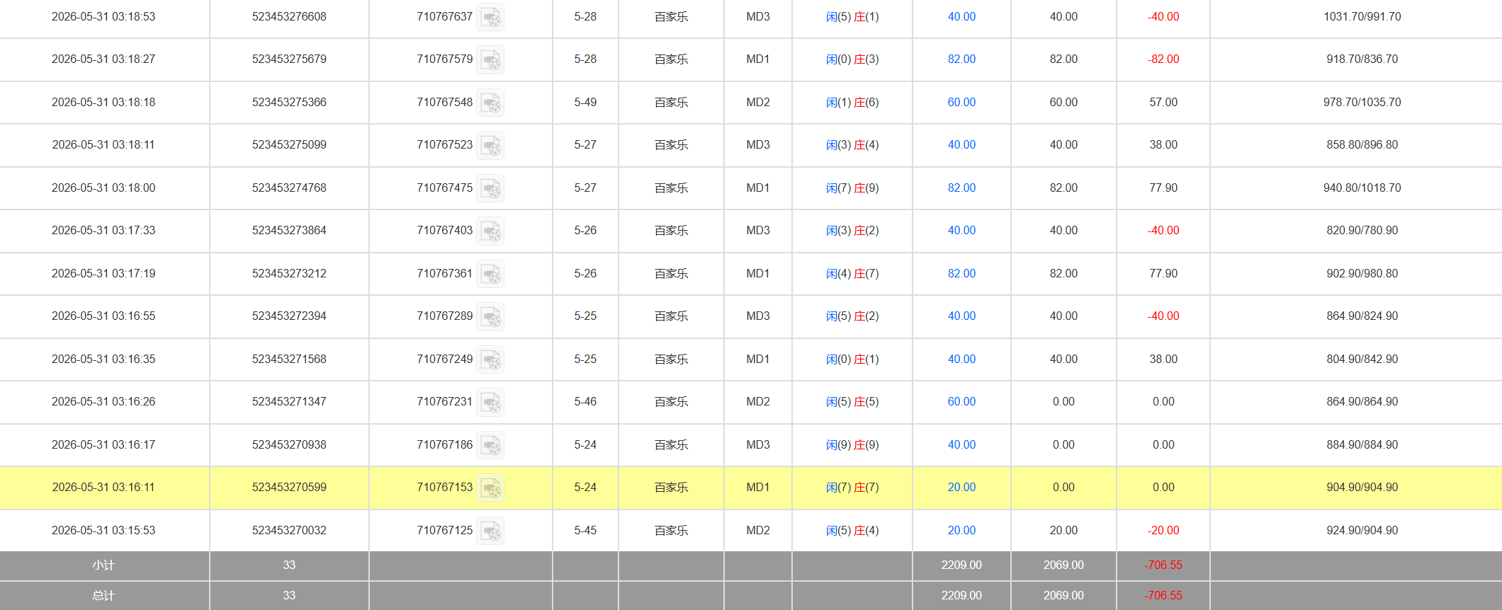Click result 闲(5) 庄(1) in top row
1502x610 pixels.
point(852,16)
